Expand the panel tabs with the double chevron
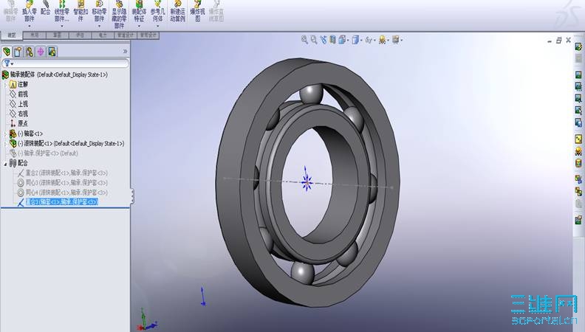The width and height of the screenshot is (585, 332). click(x=125, y=52)
